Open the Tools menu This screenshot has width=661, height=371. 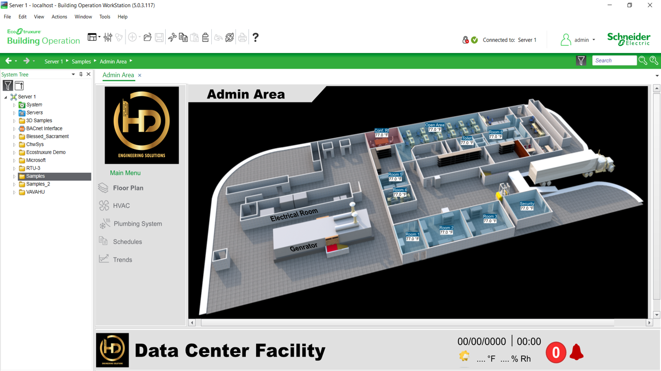104,17
